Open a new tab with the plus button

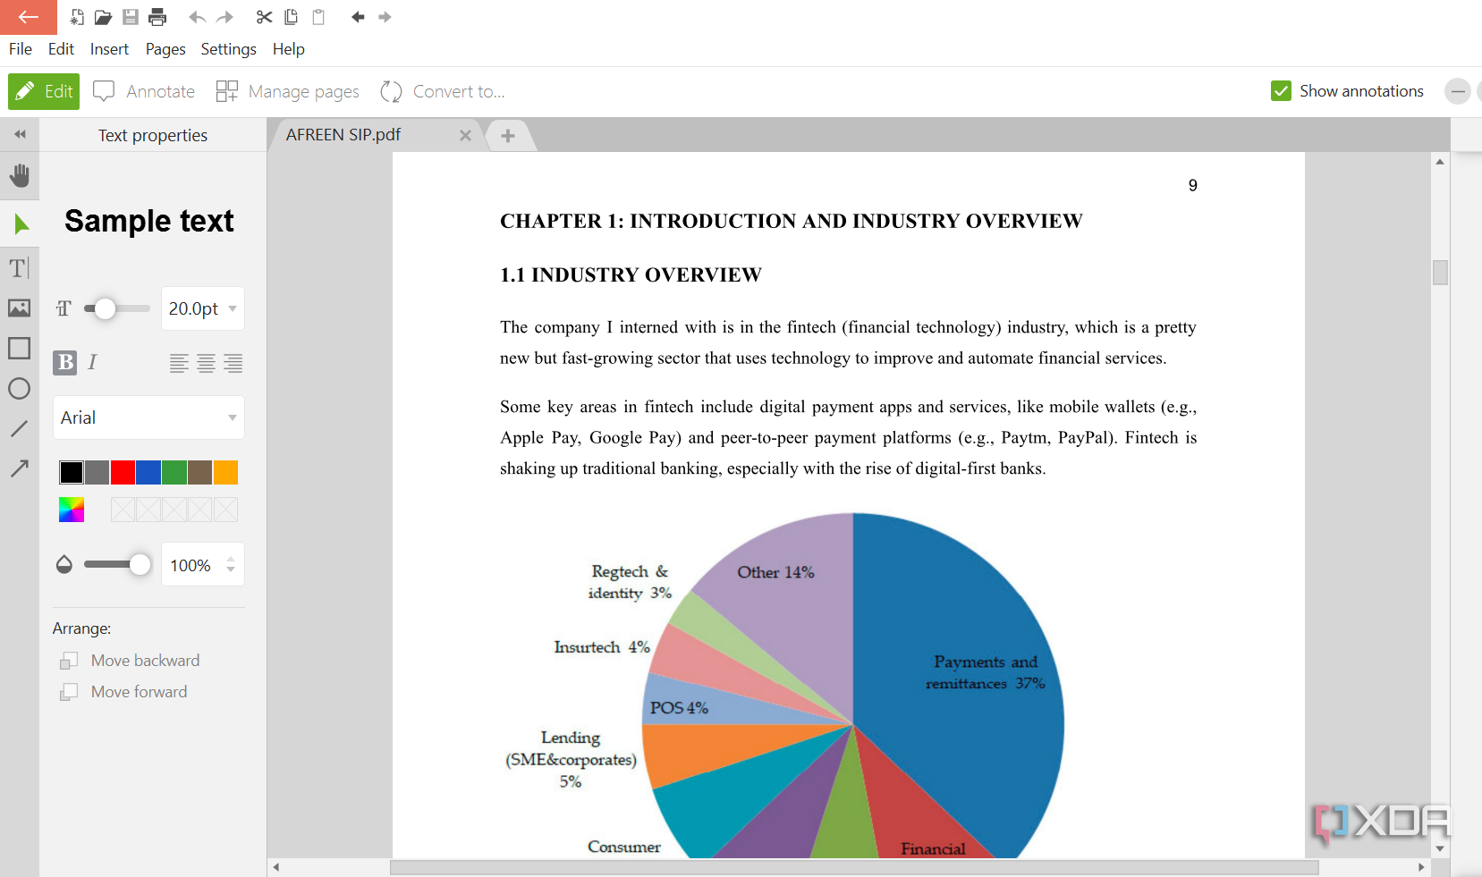pos(508,136)
